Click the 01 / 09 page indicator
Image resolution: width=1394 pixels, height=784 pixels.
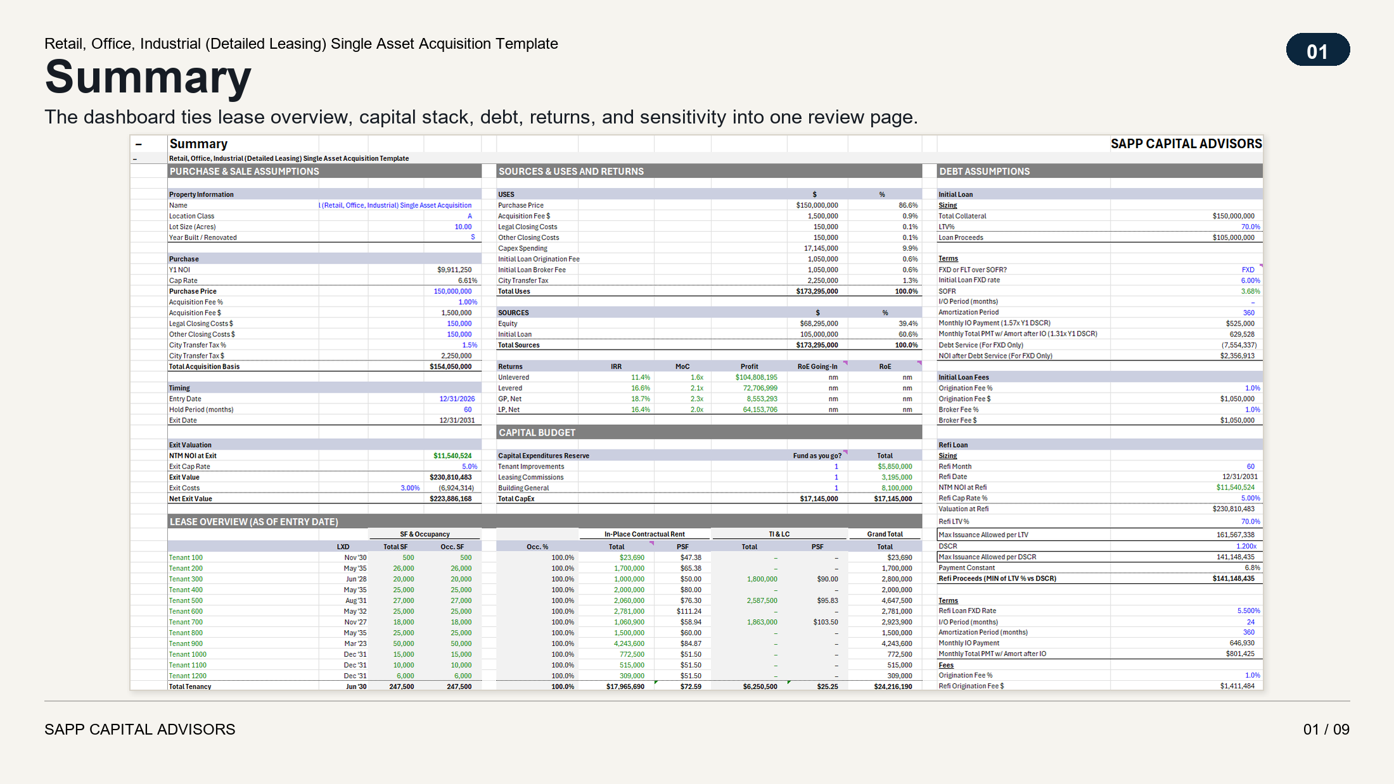pyautogui.click(x=1326, y=730)
